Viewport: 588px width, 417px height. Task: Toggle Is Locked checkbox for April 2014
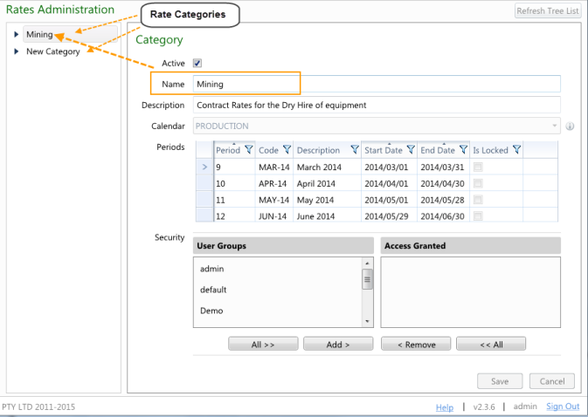(x=478, y=183)
